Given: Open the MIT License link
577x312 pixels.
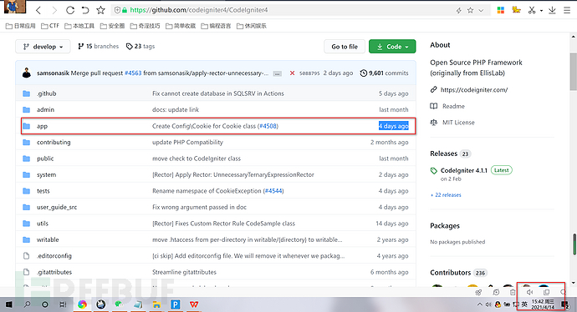Looking at the screenshot, I should point(458,123).
